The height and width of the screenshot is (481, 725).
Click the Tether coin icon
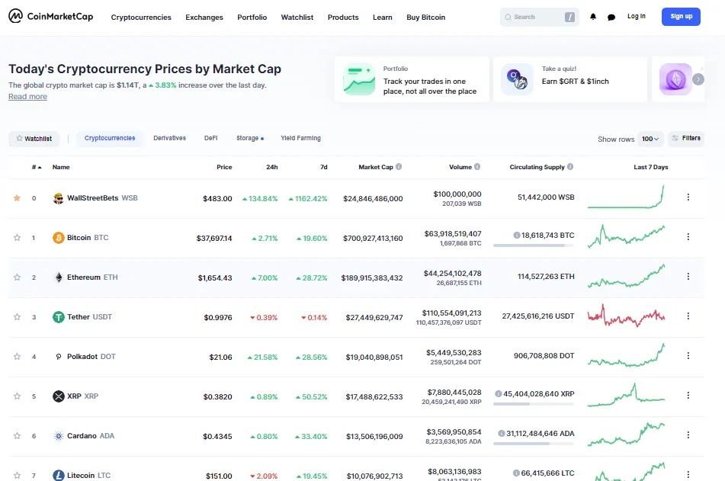pyautogui.click(x=58, y=317)
